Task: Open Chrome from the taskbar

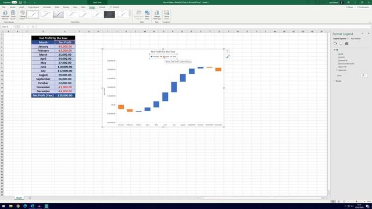Action: (18, 206)
